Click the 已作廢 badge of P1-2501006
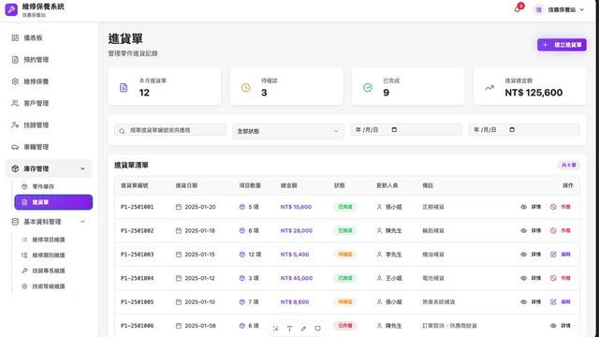 point(345,326)
